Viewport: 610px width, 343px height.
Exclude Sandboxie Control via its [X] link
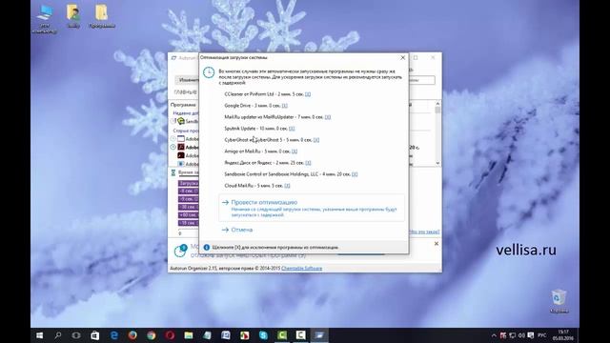pos(355,174)
